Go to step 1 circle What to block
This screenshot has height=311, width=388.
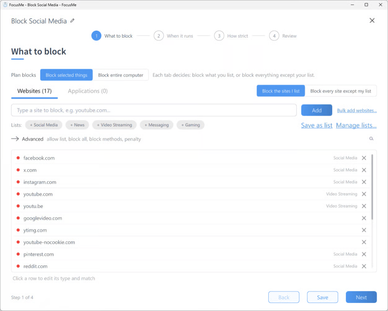pos(96,36)
